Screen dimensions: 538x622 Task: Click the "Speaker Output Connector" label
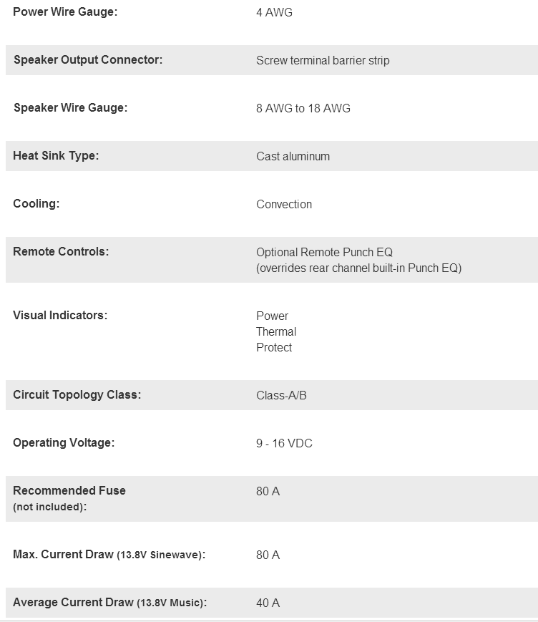[88, 60]
